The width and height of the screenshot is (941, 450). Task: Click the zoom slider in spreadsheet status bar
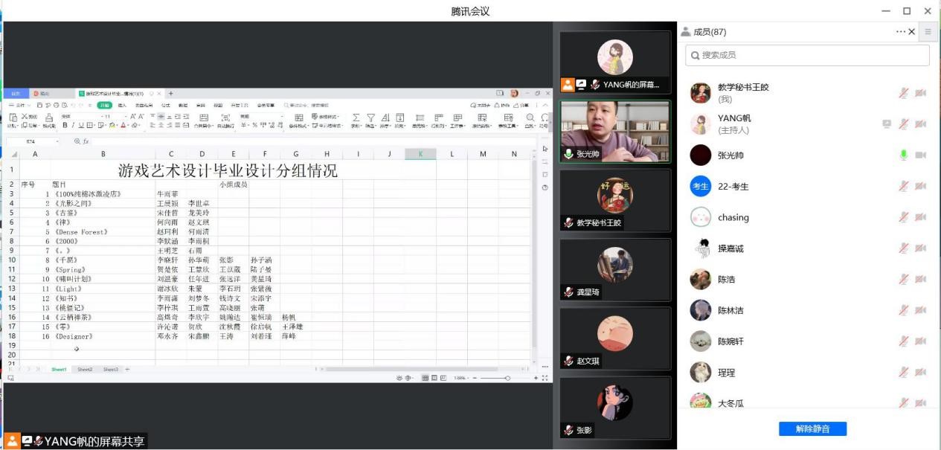coord(507,379)
